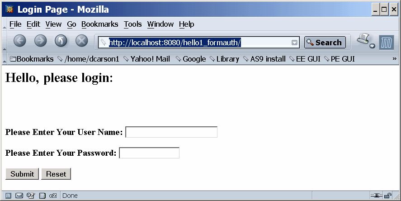Screen dimensions: 401x201
Task: Submit the login form
Action: point(22,174)
